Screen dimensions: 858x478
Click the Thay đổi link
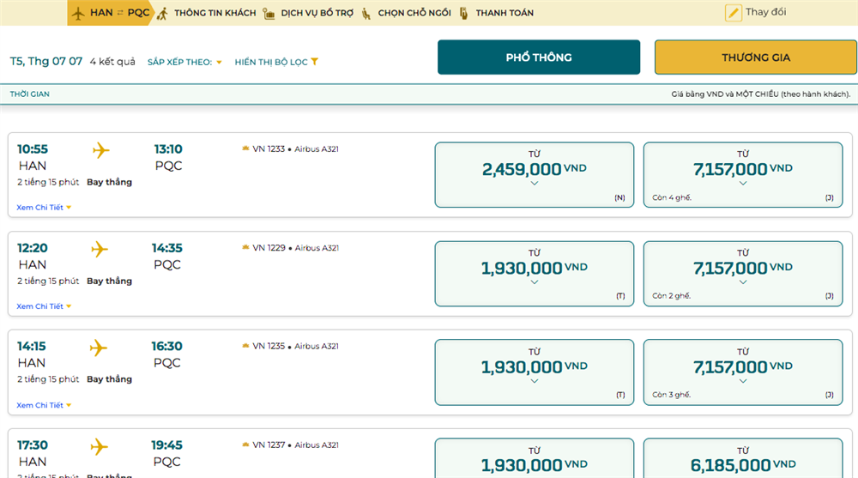(765, 12)
